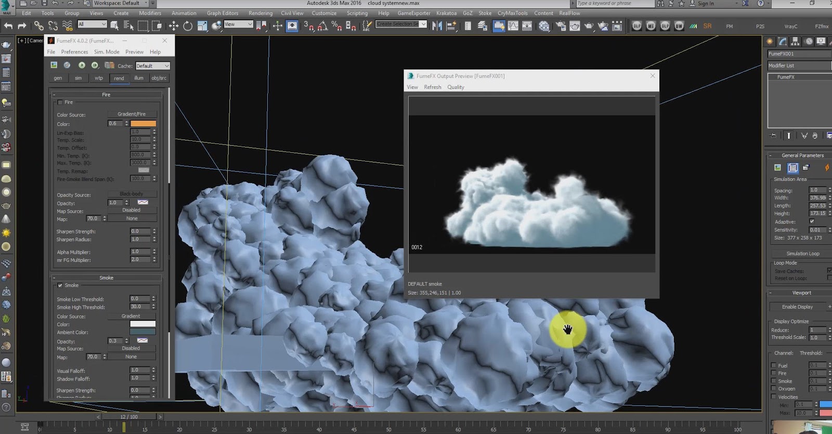Click the Enable Display button

point(798,307)
